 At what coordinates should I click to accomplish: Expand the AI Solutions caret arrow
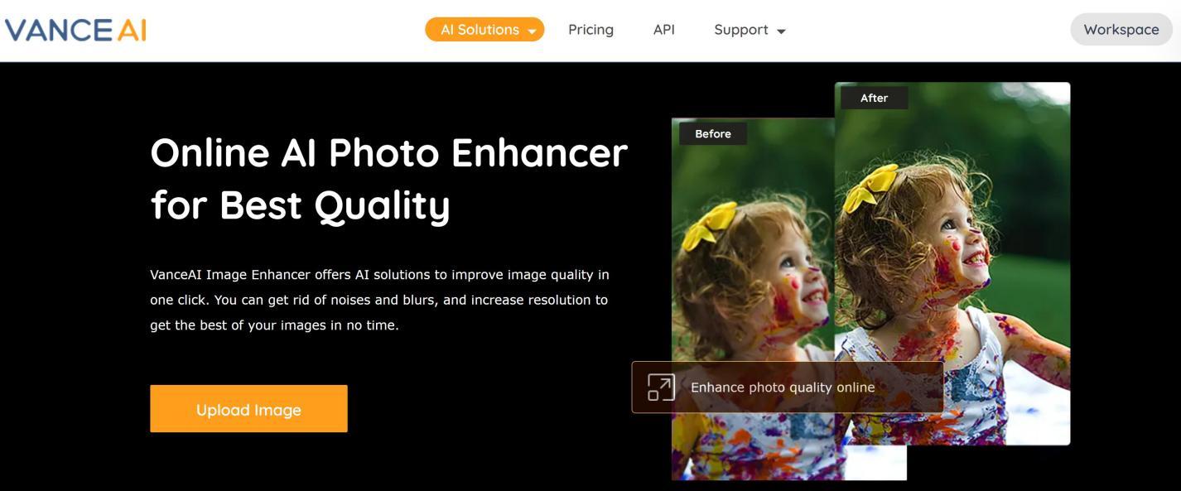pyautogui.click(x=532, y=31)
